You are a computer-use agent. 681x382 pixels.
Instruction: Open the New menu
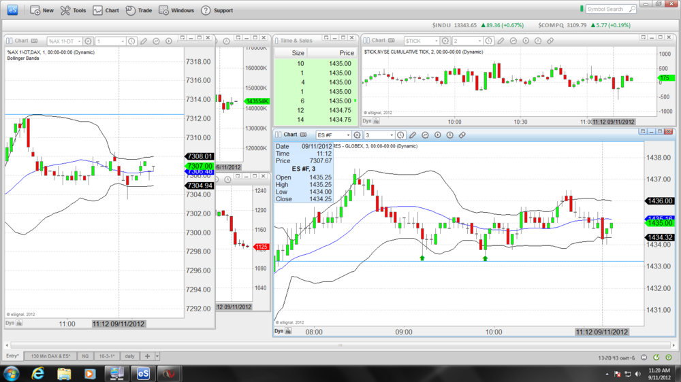42,10
